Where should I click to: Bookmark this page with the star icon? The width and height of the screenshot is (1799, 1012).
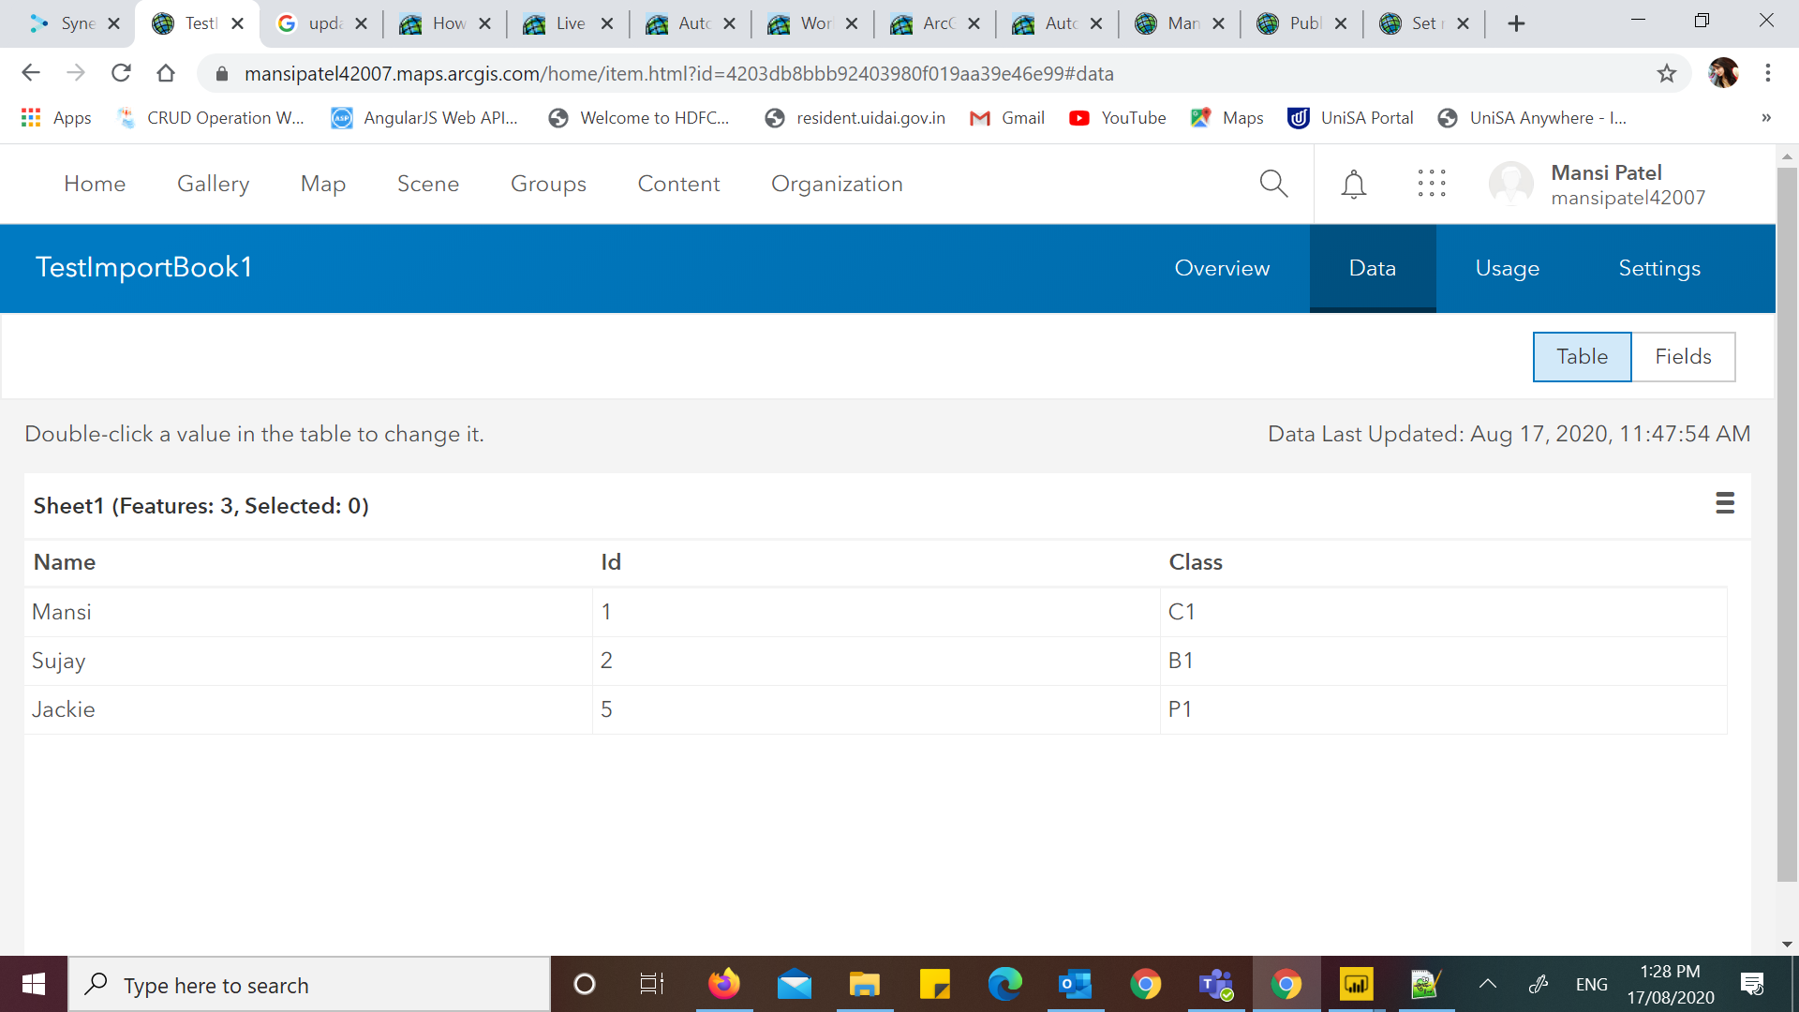click(1666, 73)
